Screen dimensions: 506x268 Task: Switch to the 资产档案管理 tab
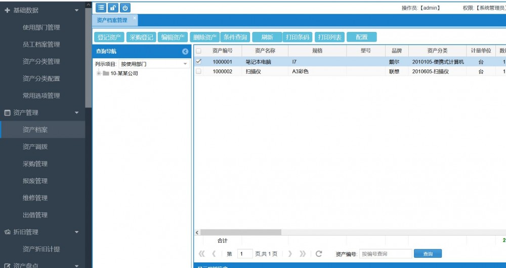(112, 20)
